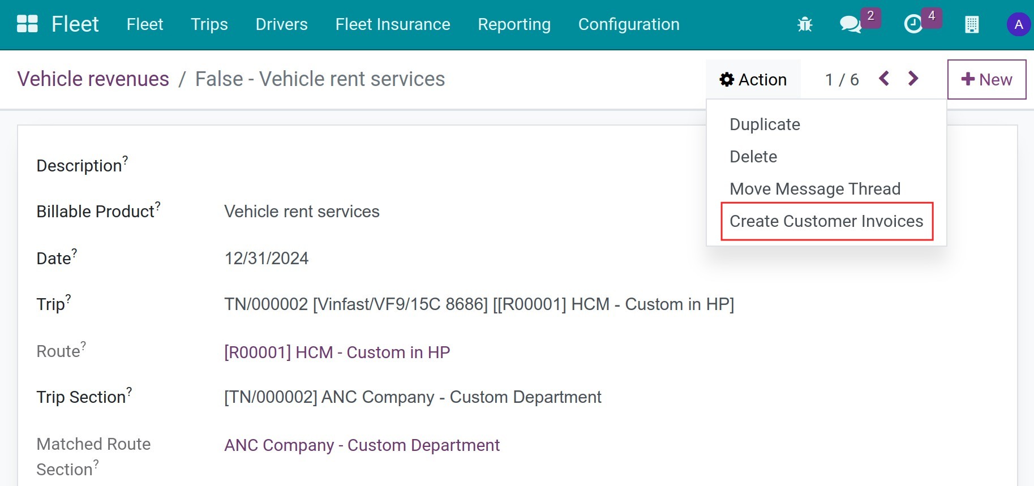The height and width of the screenshot is (486, 1034).
Task: Click Create Customer Invoices
Action: tap(826, 221)
